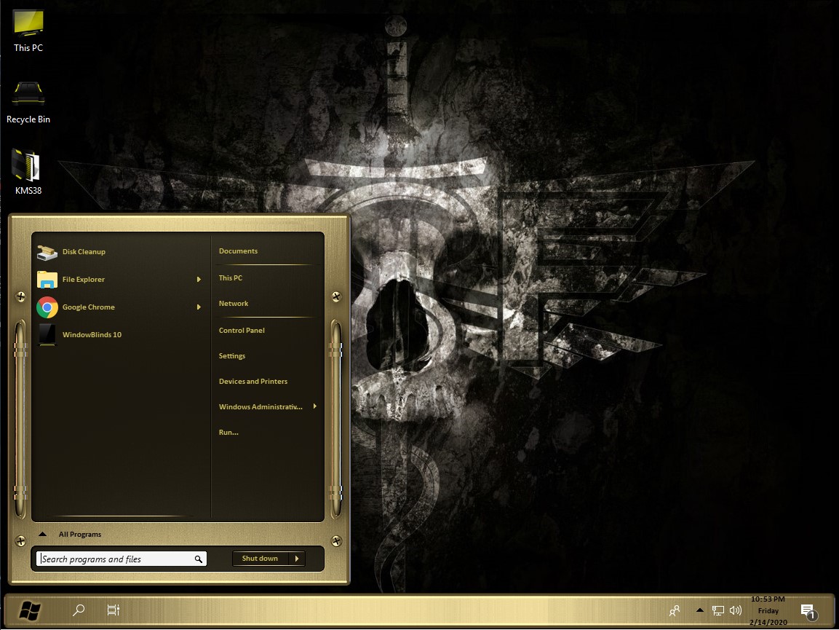Expand File Explorer jump list arrow
Image resolution: width=839 pixels, height=630 pixels.
[x=199, y=280]
